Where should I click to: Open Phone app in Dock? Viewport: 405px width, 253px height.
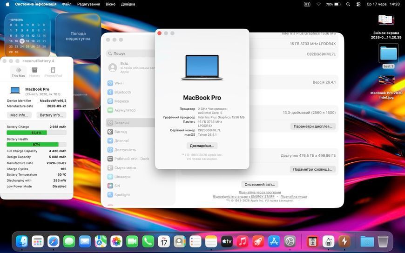[x=148, y=242]
